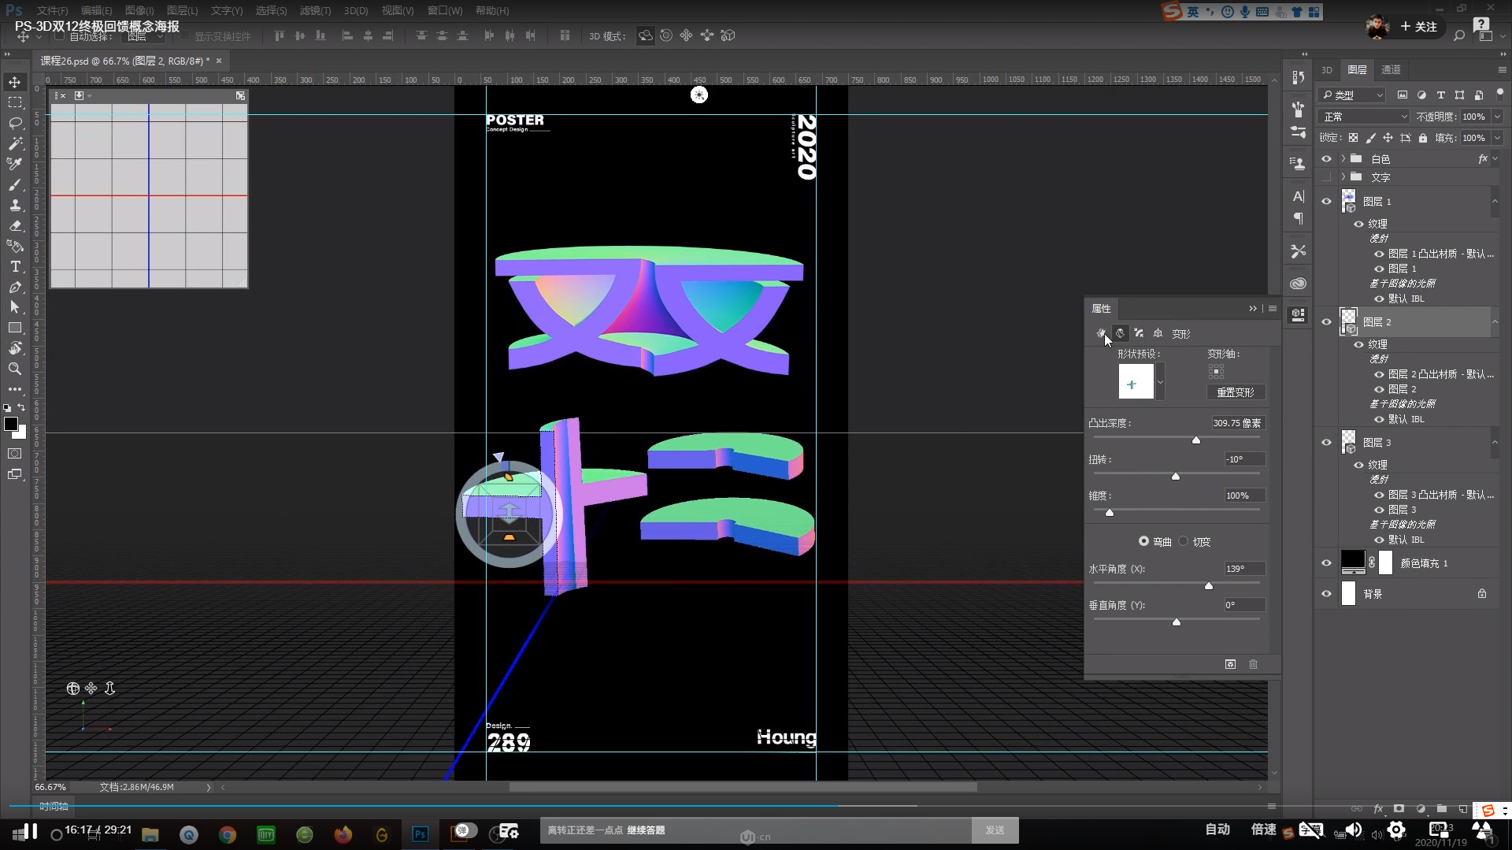Select the Magic Wand tool
1512x850 pixels.
(x=15, y=143)
